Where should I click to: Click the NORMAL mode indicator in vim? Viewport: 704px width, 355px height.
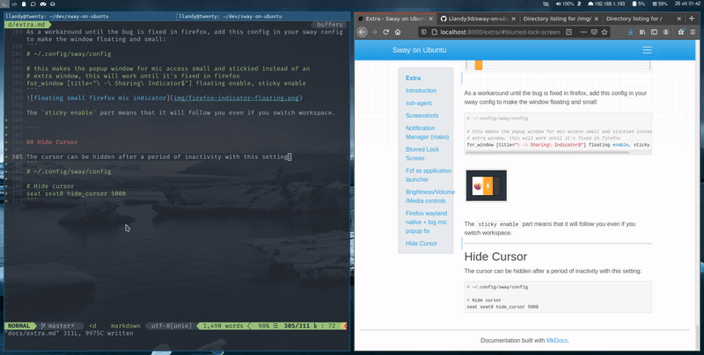(x=18, y=326)
